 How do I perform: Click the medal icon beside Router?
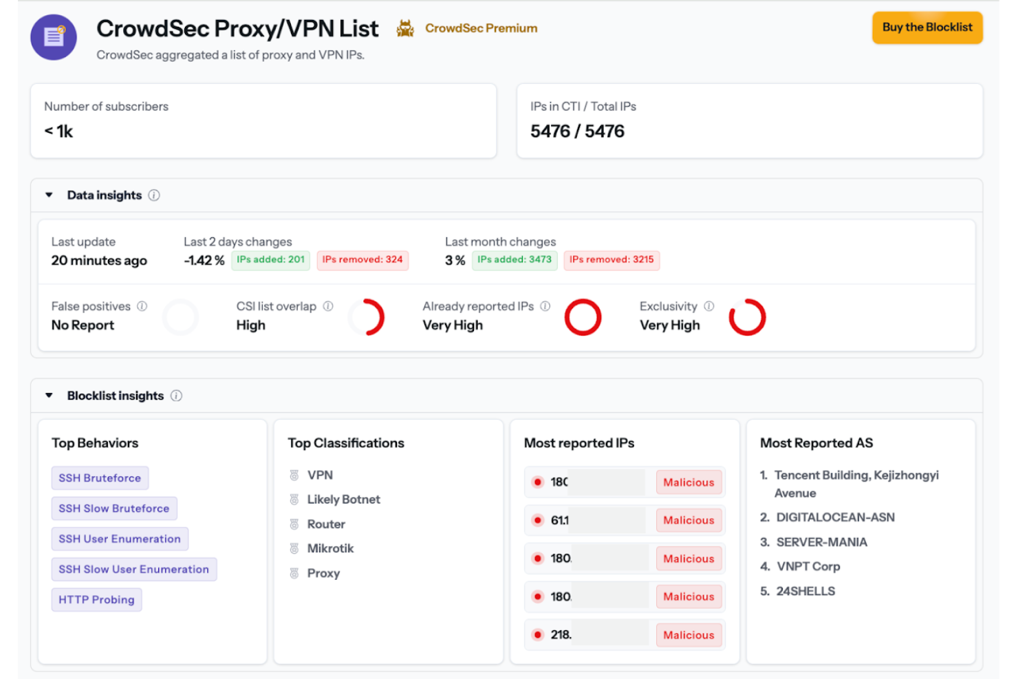pyautogui.click(x=294, y=524)
